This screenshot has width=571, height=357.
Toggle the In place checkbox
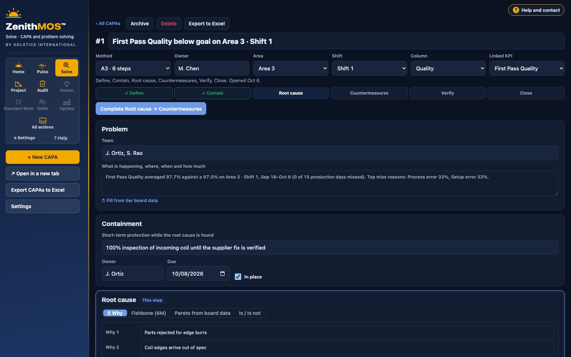click(x=238, y=277)
